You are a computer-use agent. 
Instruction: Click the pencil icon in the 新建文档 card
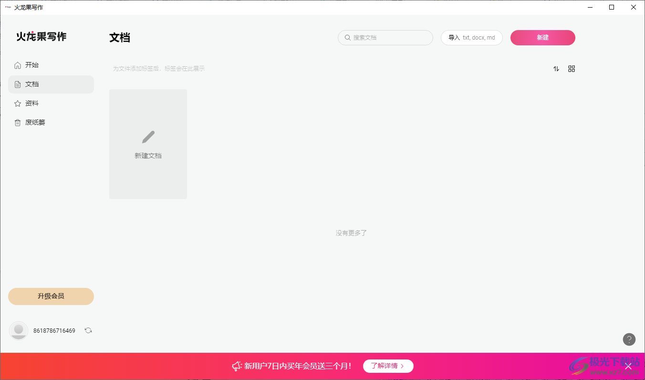[148, 137]
